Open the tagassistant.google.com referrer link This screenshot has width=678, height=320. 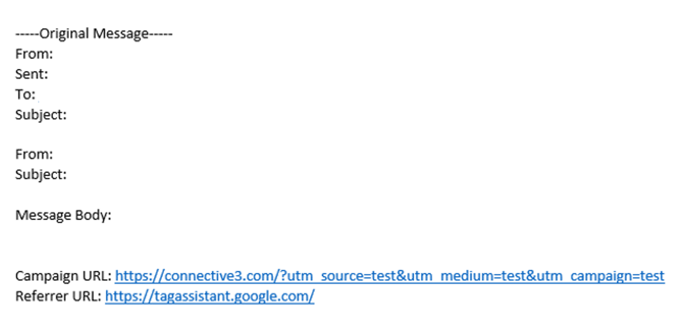coord(209,296)
